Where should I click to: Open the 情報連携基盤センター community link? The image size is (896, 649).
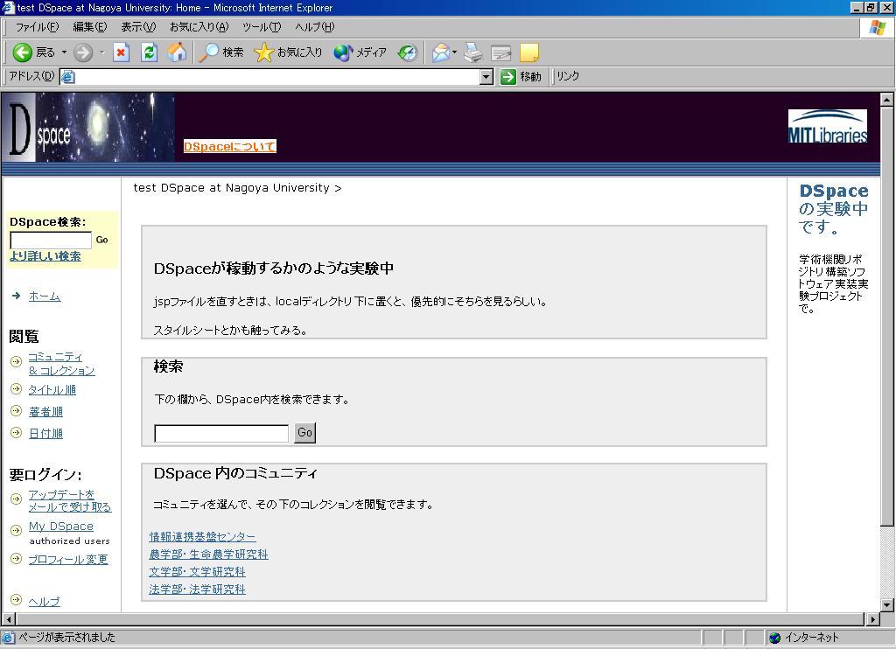point(202,537)
